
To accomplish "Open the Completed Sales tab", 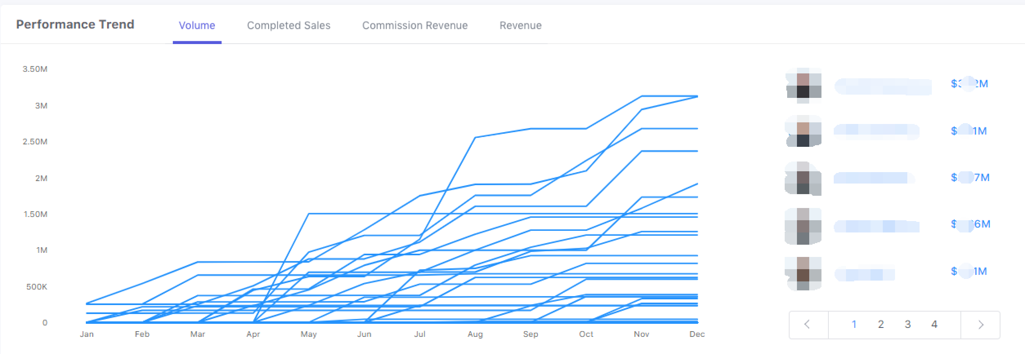I will [x=289, y=25].
